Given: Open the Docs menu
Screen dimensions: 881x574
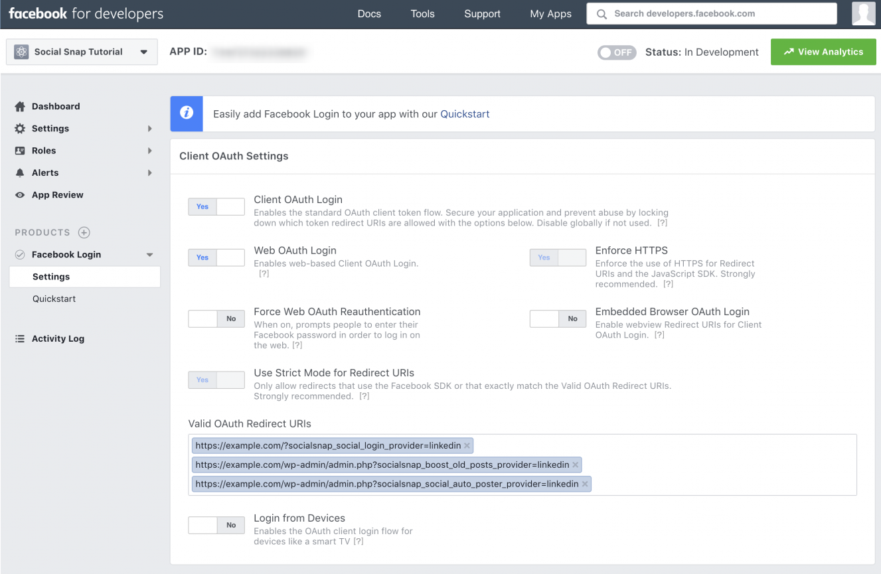Looking at the screenshot, I should (369, 13).
